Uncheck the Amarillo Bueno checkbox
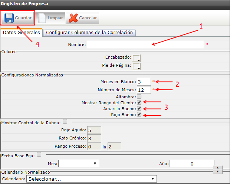 tap(139, 108)
